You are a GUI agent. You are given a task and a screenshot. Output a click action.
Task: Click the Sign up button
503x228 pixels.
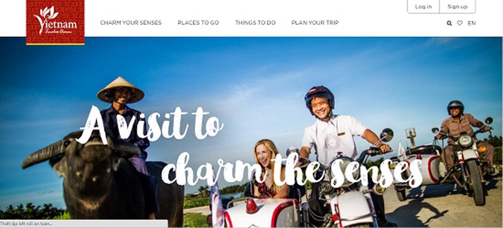[x=457, y=6]
